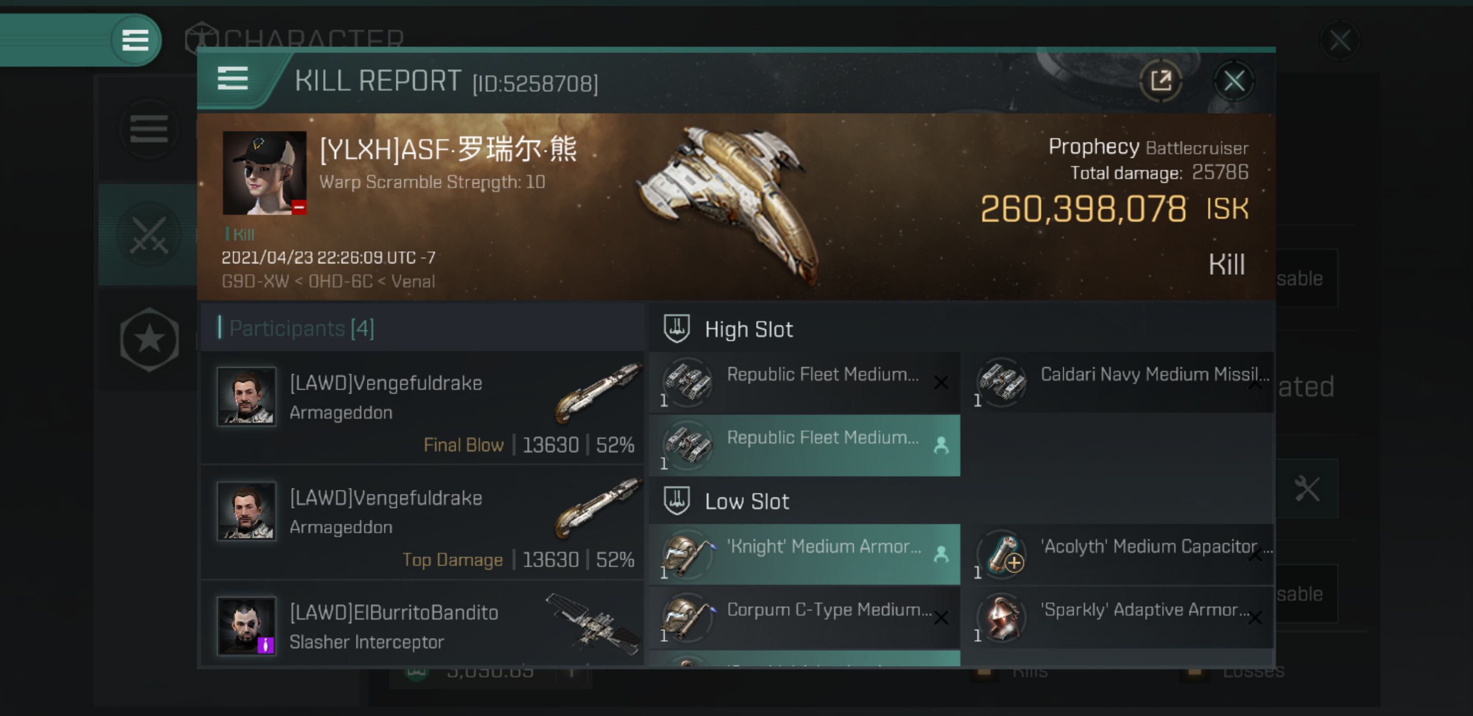Click the star badge sidebar icon
1473x716 pixels.
[x=149, y=340]
